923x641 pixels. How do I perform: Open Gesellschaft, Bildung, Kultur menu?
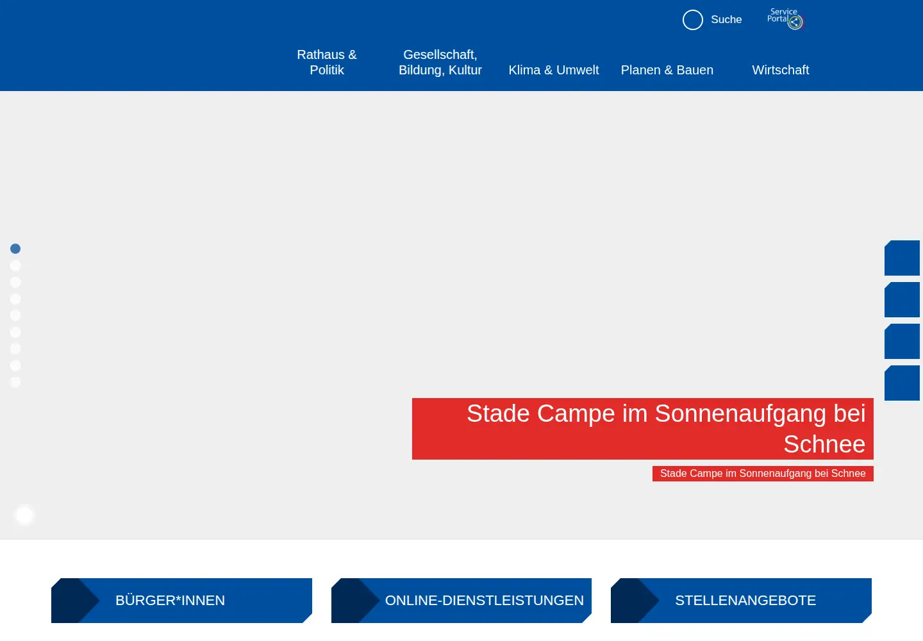coord(440,62)
